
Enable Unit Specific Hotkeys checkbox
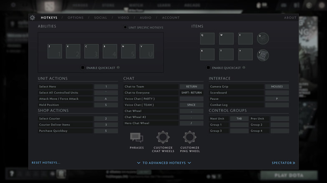(x=125, y=27)
